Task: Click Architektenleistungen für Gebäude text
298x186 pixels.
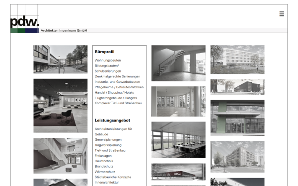Action: (x=113, y=131)
